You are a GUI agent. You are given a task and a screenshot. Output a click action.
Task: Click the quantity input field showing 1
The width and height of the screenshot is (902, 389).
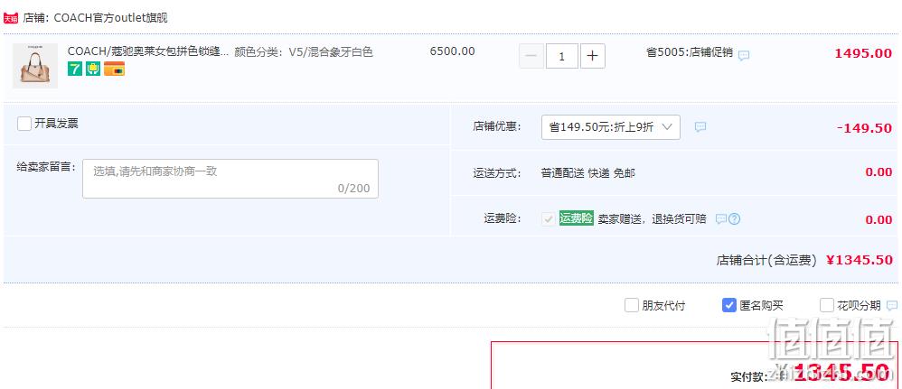click(561, 56)
